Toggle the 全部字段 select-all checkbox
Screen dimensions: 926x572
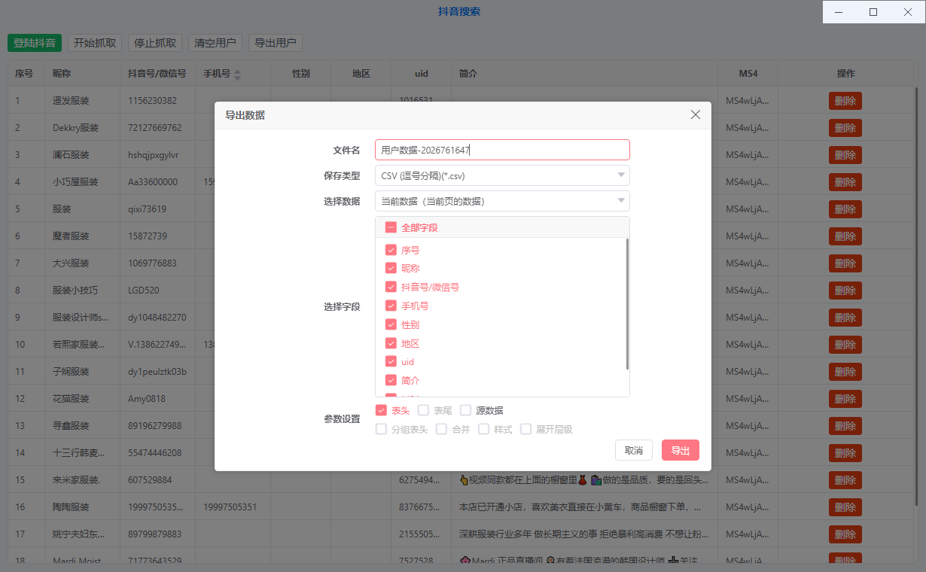[391, 227]
